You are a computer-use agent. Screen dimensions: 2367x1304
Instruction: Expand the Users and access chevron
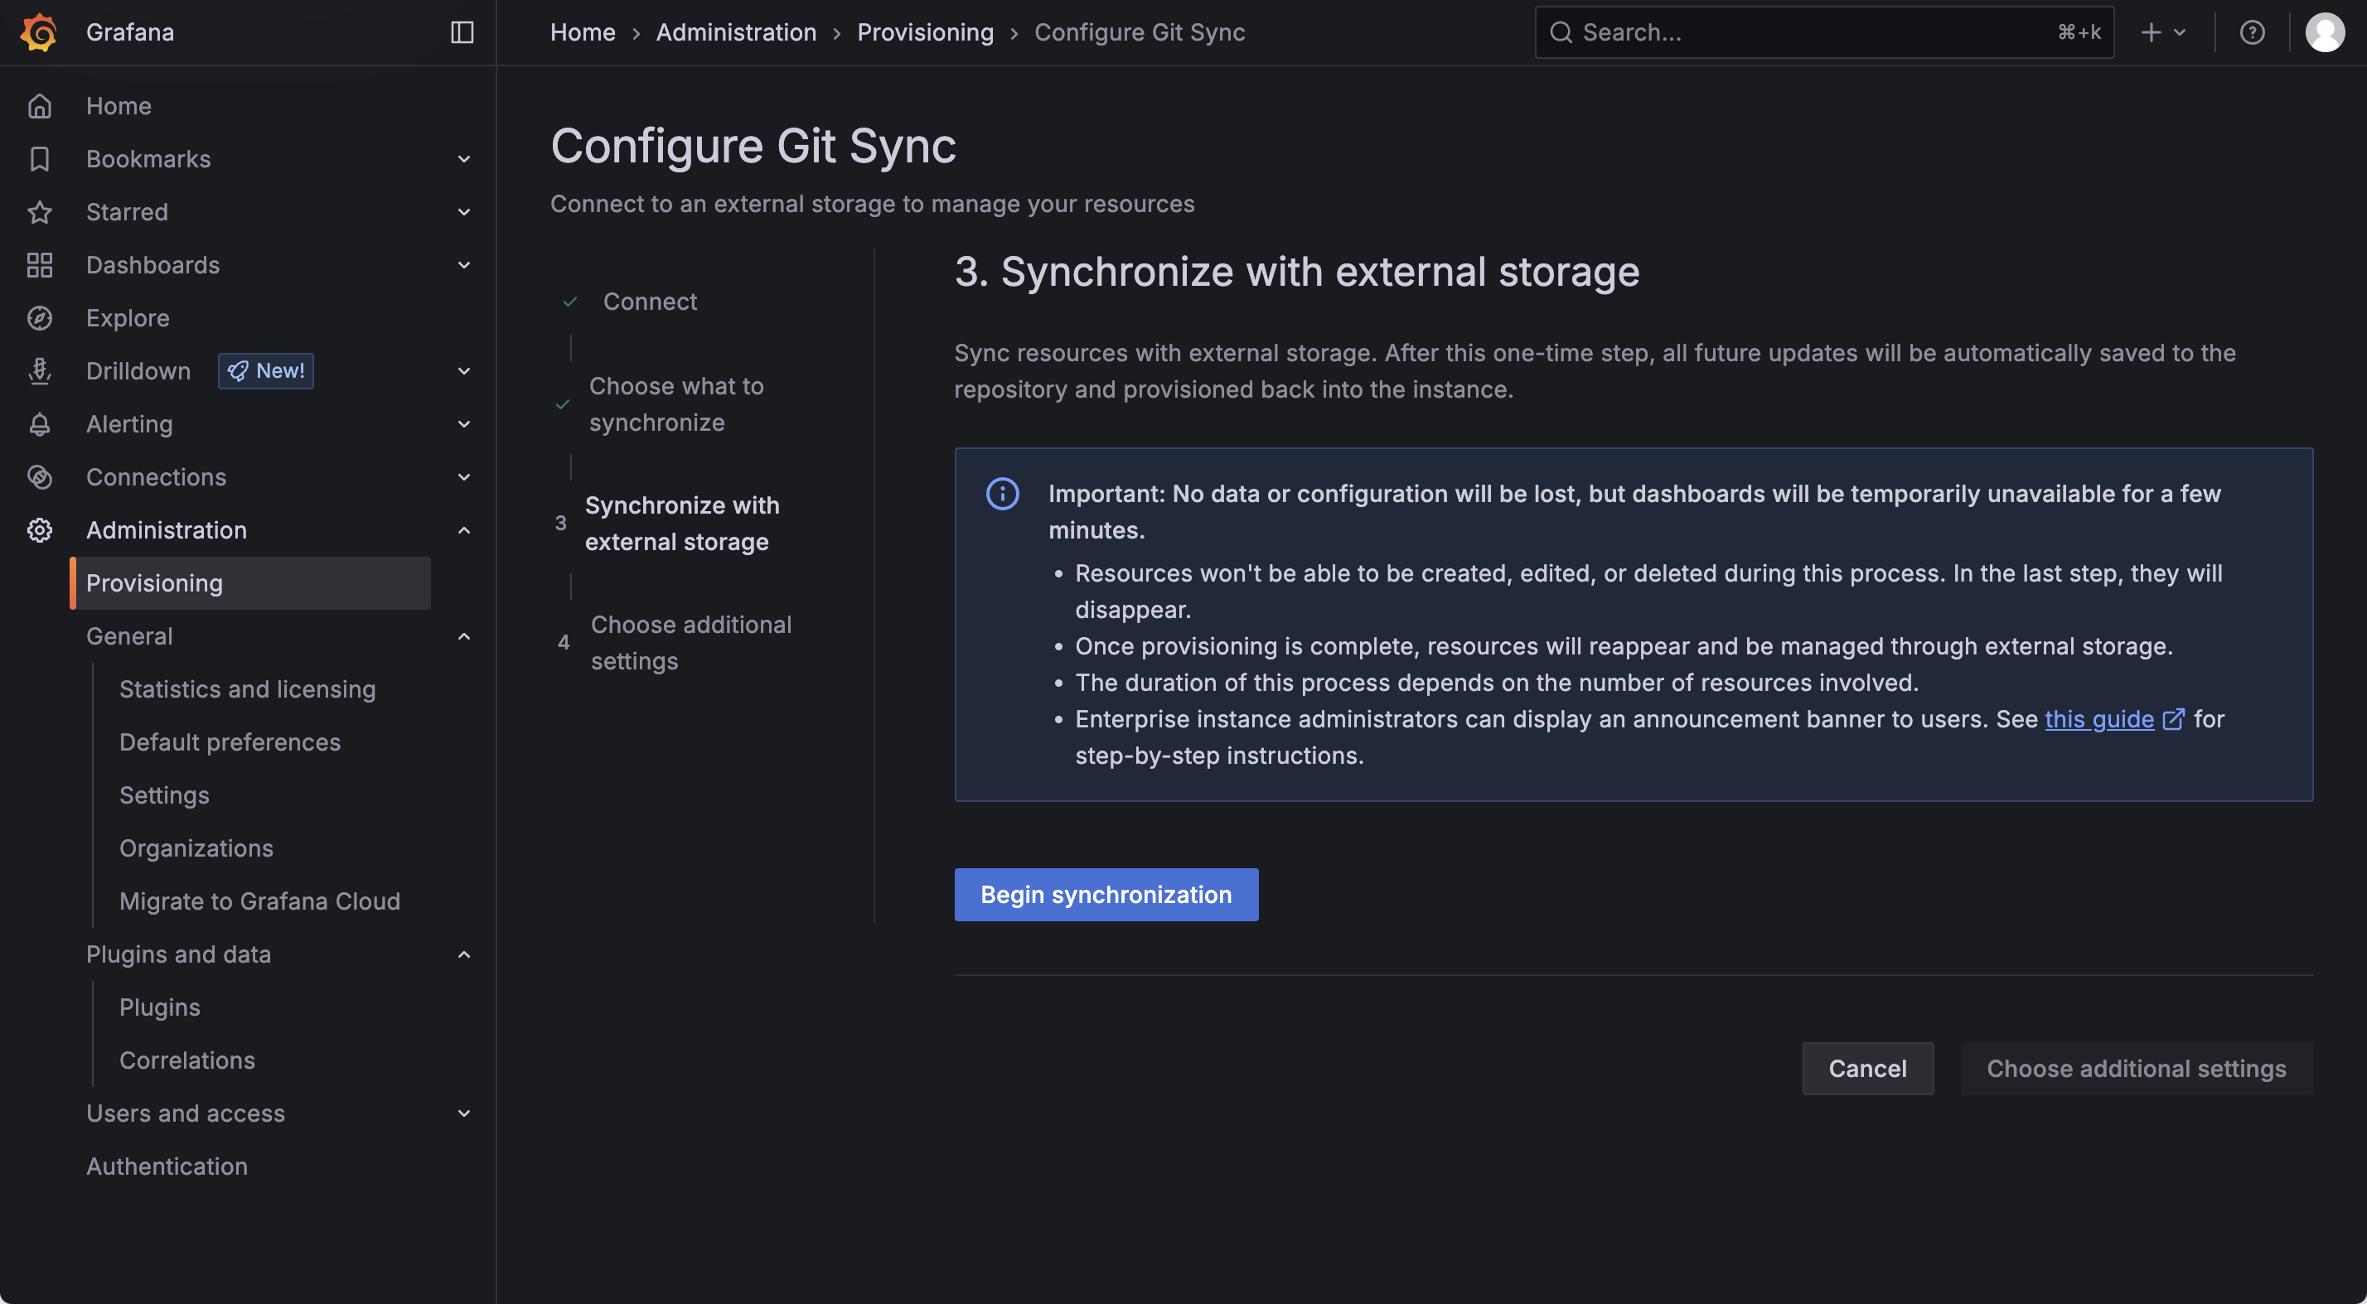tap(464, 1113)
